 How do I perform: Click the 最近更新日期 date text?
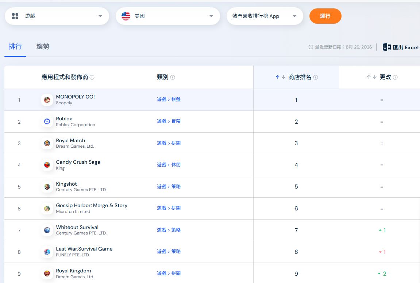click(343, 47)
